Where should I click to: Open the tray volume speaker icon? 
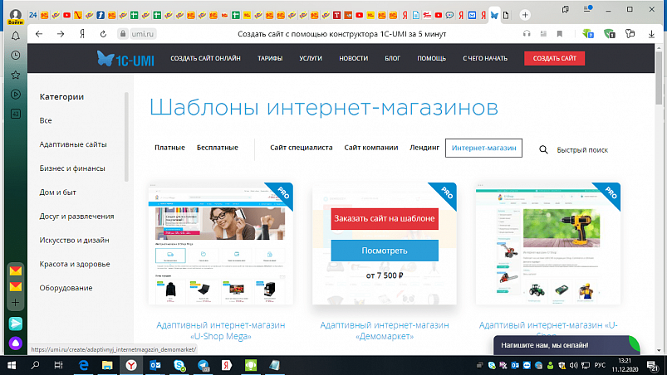(573, 365)
